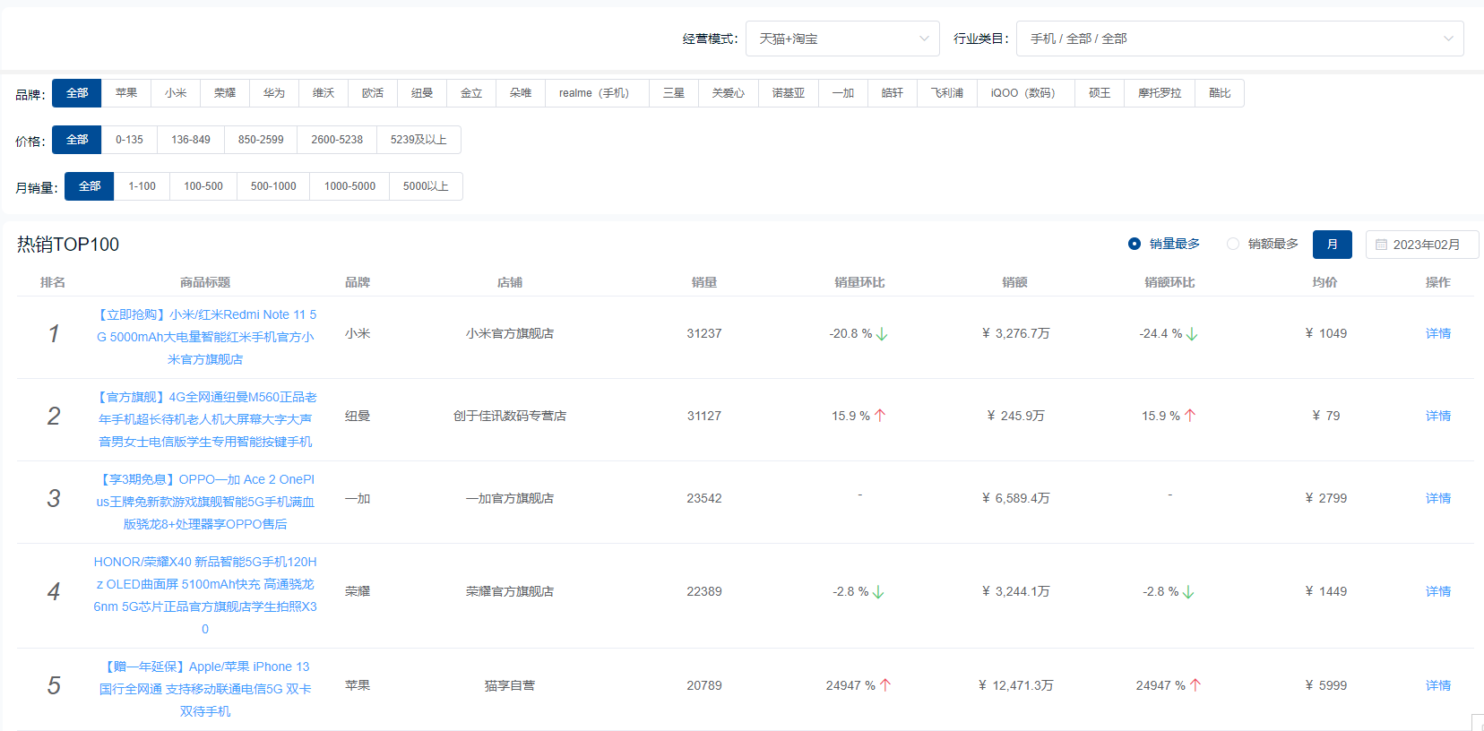Click 详情 for the 小米 Redmi row
This screenshot has height=731, width=1484.
[1437, 333]
